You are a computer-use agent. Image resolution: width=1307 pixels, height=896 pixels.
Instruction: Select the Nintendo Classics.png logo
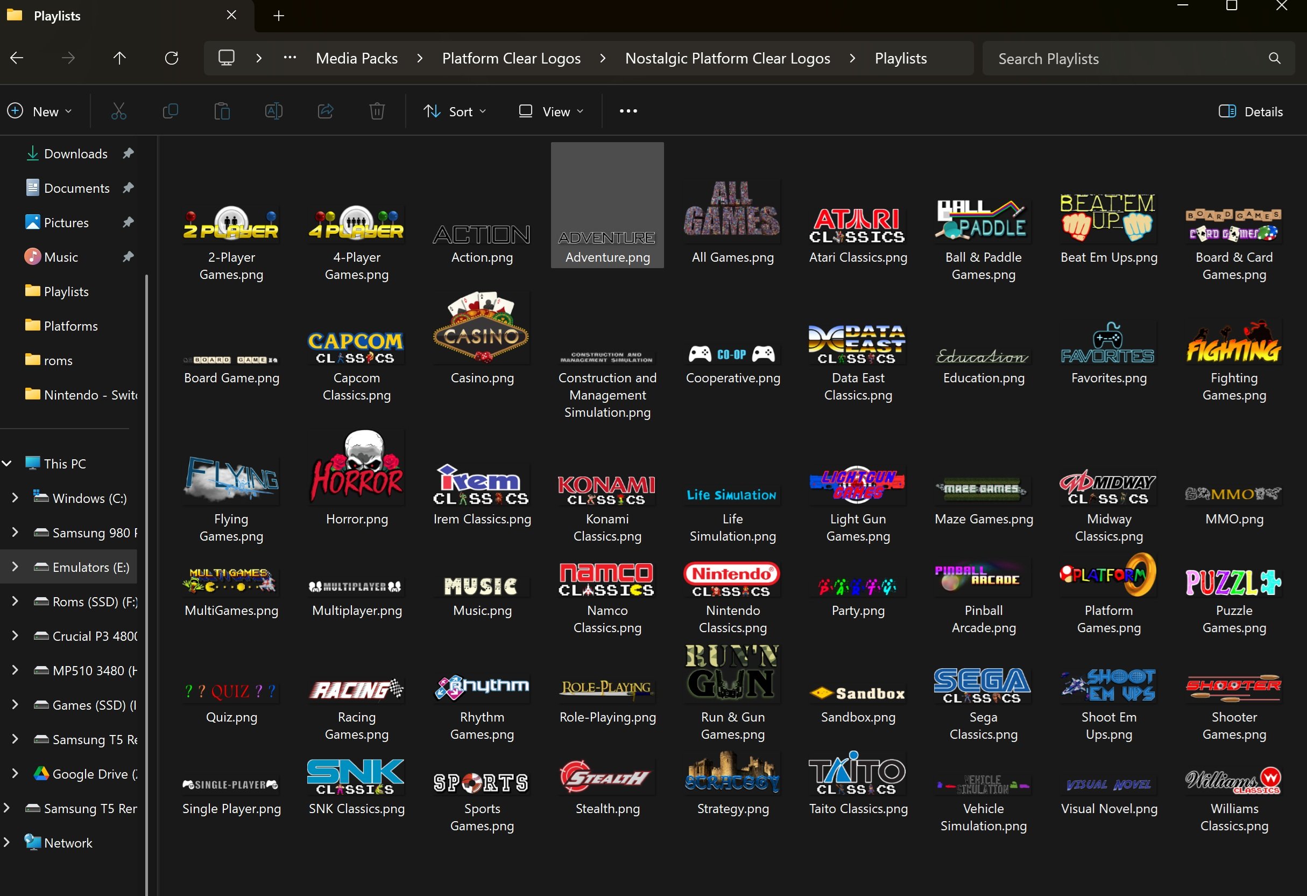[732, 580]
